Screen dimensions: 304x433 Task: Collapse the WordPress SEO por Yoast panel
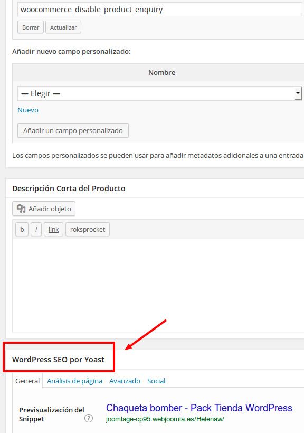(x=155, y=360)
